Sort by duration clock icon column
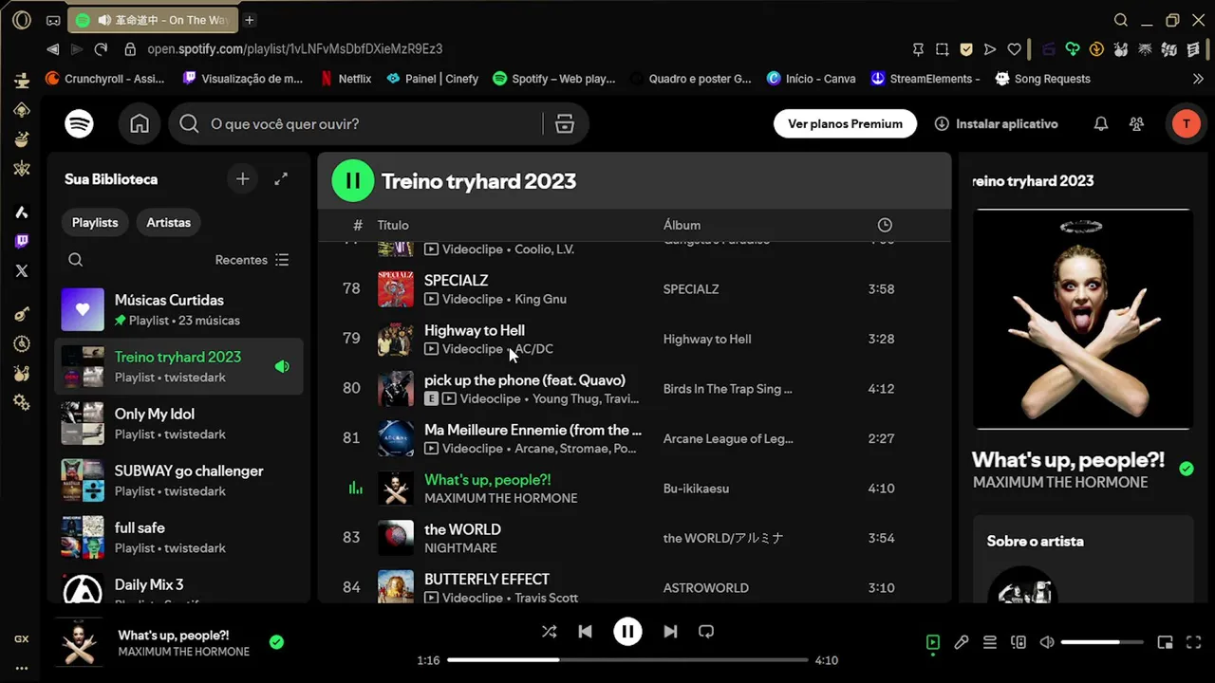 [x=885, y=225]
